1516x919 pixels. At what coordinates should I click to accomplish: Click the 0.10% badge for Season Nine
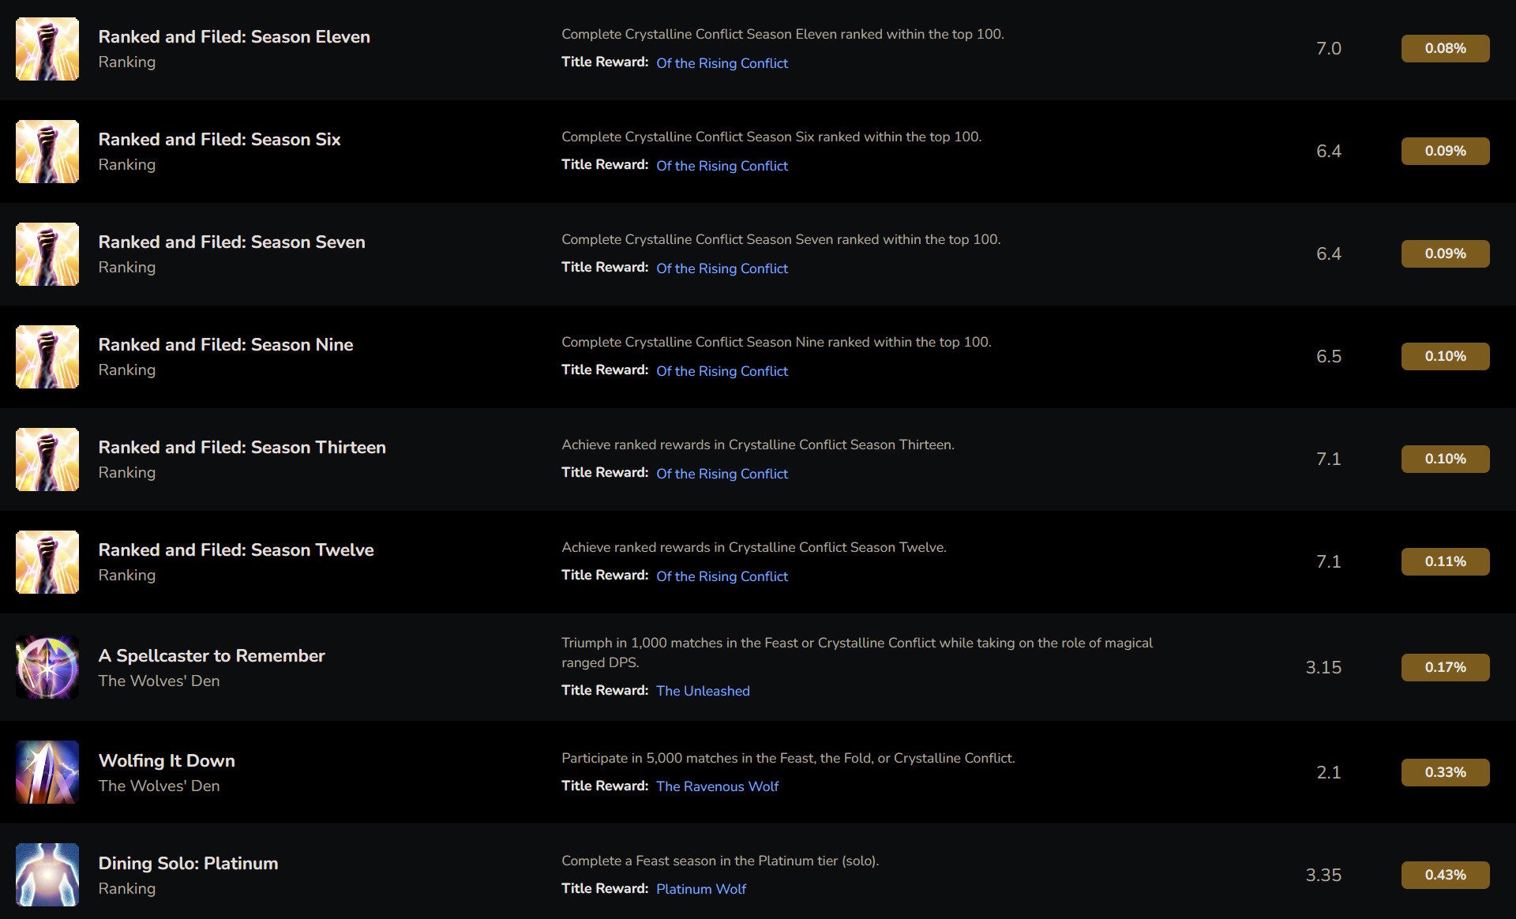tap(1445, 356)
